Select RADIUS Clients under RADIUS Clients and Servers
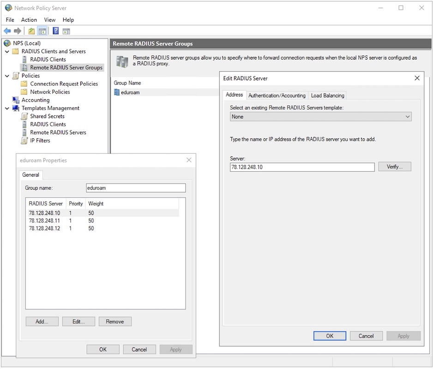This screenshot has height=369, width=433. (48, 60)
